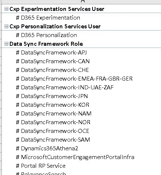The image size is (161, 175).
Task: Select the Cxp Experimentation Services User cell
Action: click(81, 9)
